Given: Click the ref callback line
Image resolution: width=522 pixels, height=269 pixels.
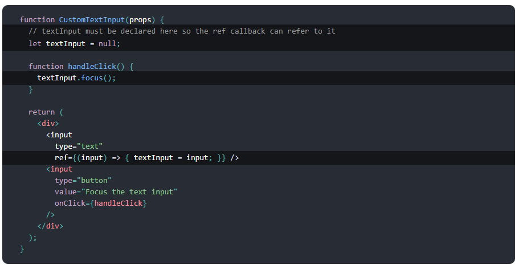Looking at the screenshot, I should click(147, 158).
